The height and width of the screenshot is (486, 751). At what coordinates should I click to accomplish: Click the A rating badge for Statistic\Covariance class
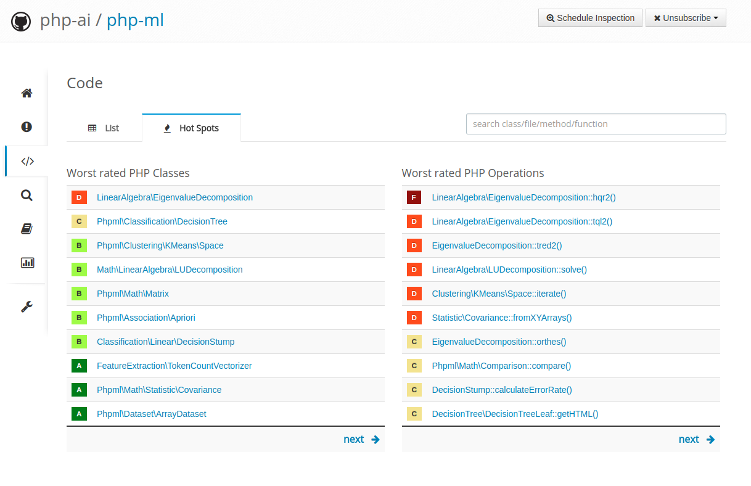pos(79,390)
